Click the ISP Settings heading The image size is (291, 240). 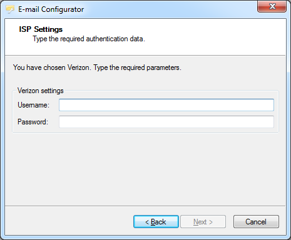point(41,29)
